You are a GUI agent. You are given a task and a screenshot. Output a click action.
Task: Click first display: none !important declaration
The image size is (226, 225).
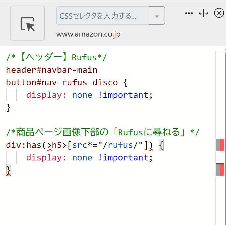click(x=89, y=95)
